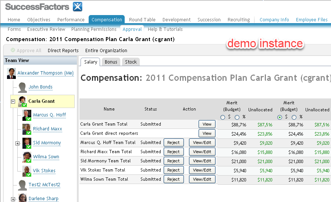Open the Home menu
Viewport: 331px width, 202px height.
click(14, 19)
